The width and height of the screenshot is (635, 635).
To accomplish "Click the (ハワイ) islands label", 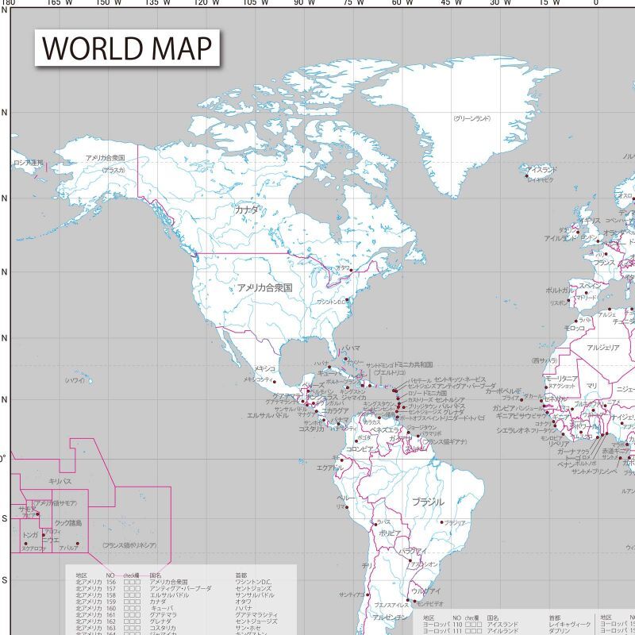I will click(x=75, y=380).
